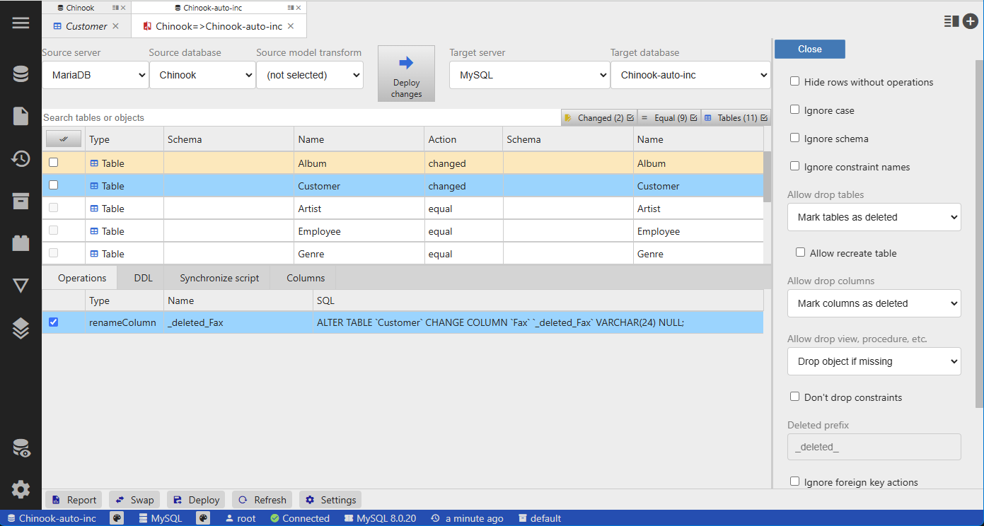Click MySQL 8.0.20 version in status bar
The image size is (984, 526).
pos(380,518)
